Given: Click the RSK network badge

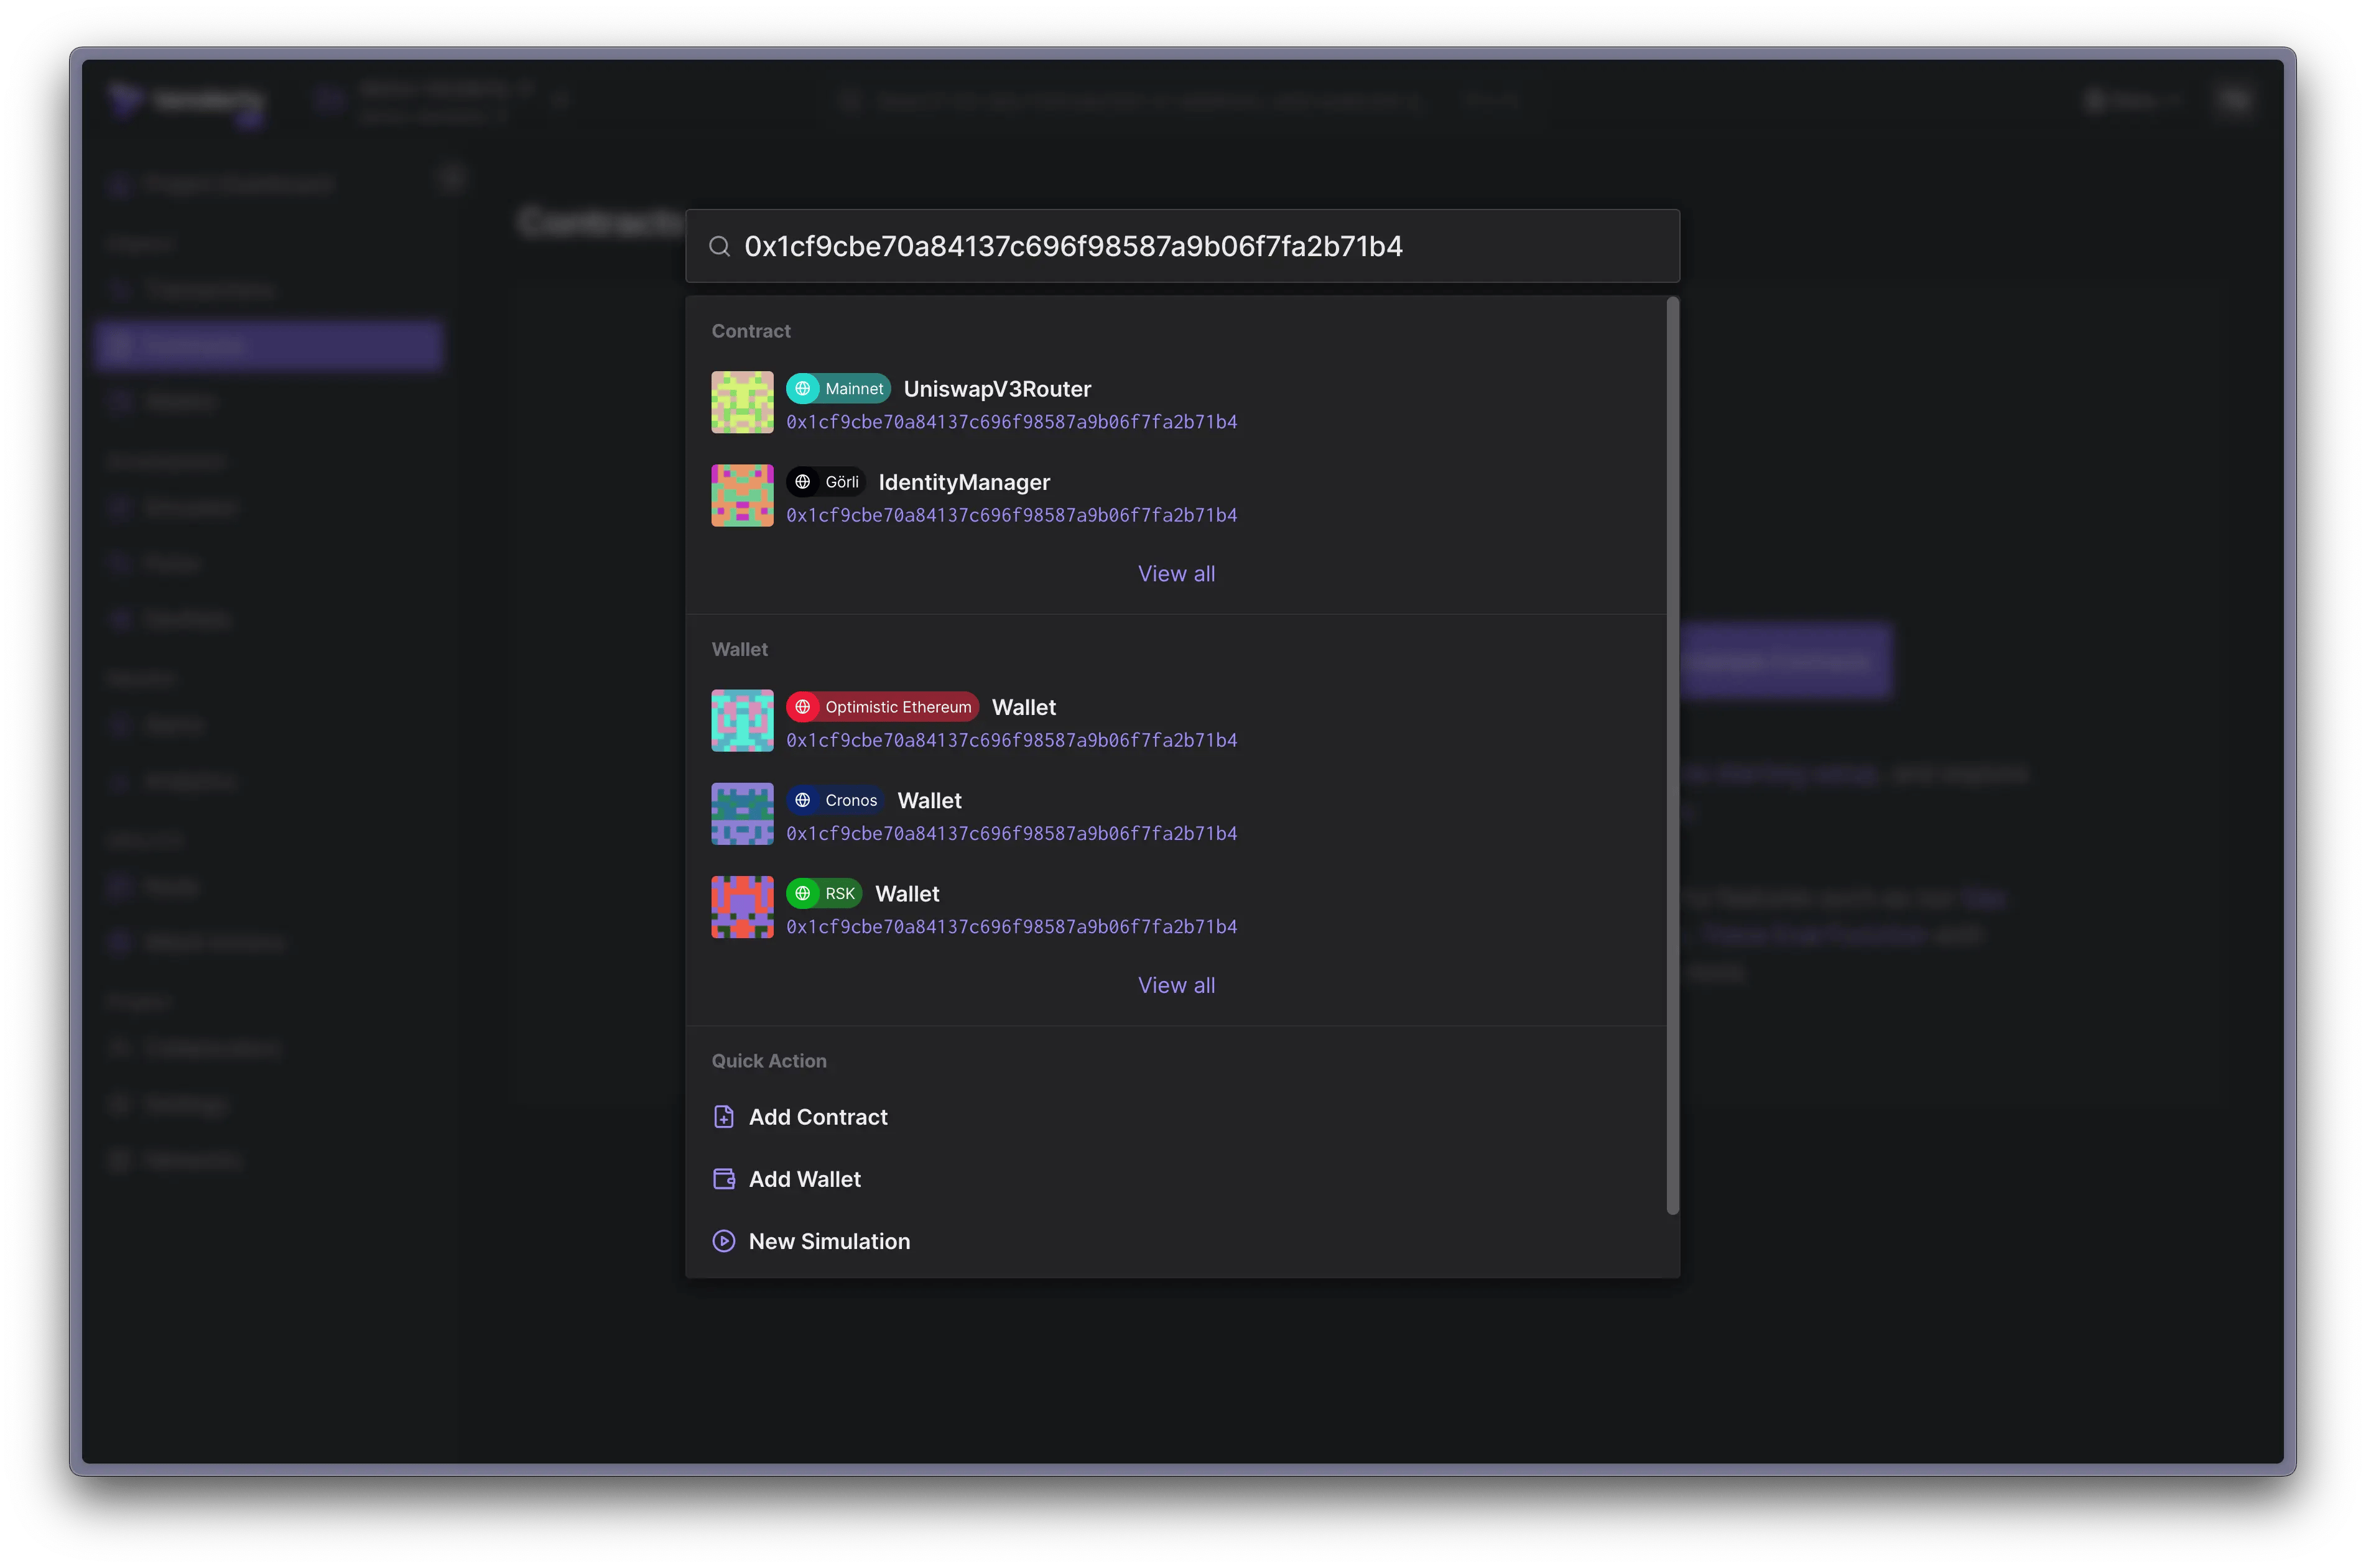Looking at the screenshot, I should 824,894.
